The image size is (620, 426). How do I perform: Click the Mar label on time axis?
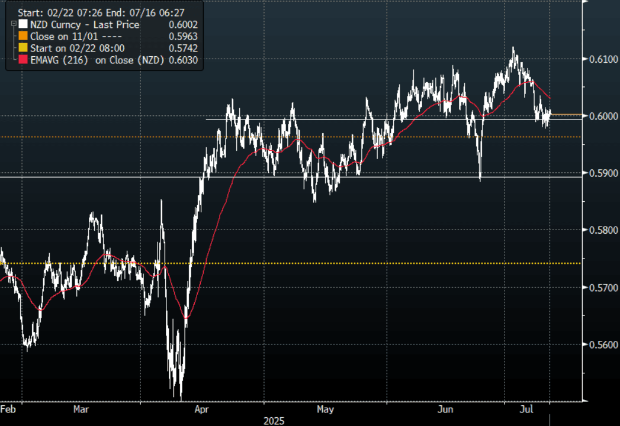tap(81, 409)
